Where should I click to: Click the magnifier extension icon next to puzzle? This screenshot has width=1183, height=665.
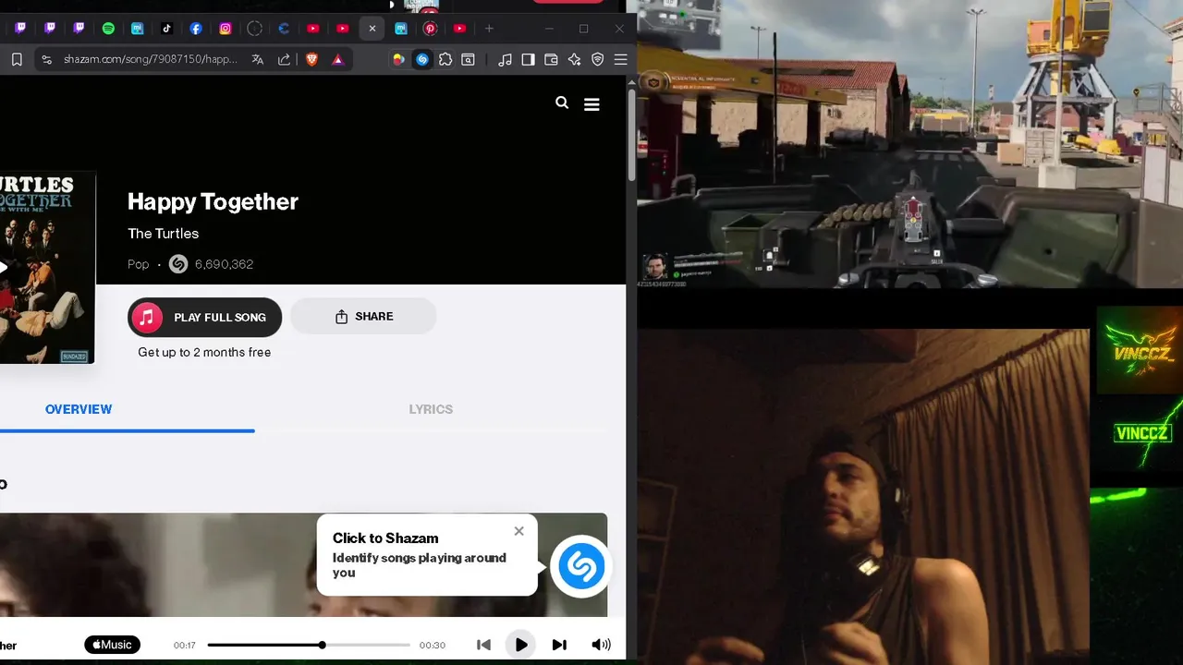coord(469,59)
